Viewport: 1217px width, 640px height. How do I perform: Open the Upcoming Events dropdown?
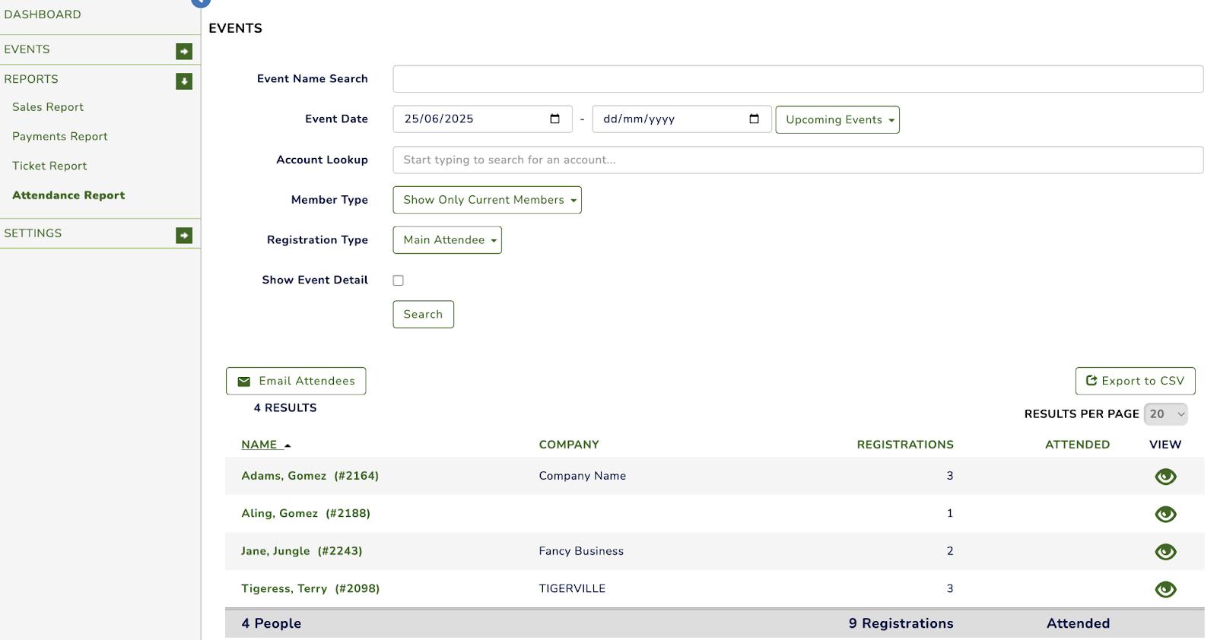coord(837,120)
